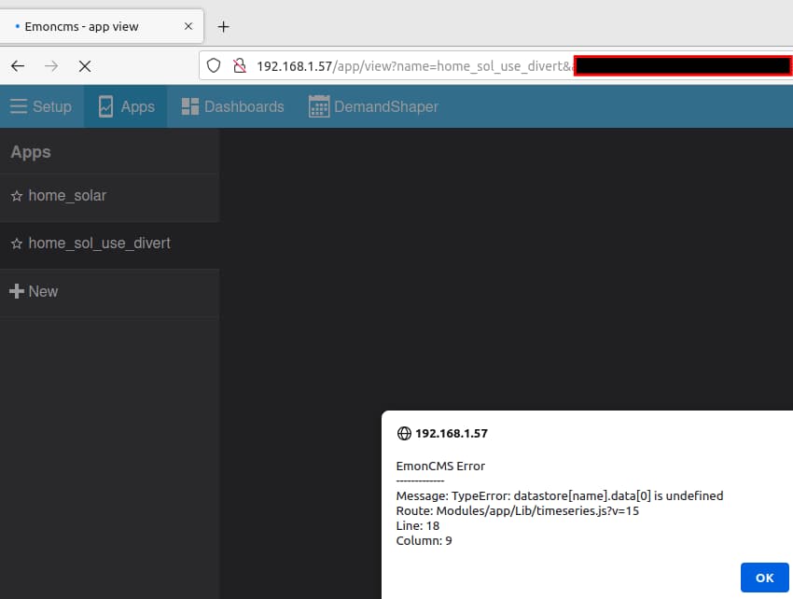The image size is (793, 599).
Task: Click the plus icon next to New
Action: point(17,291)
